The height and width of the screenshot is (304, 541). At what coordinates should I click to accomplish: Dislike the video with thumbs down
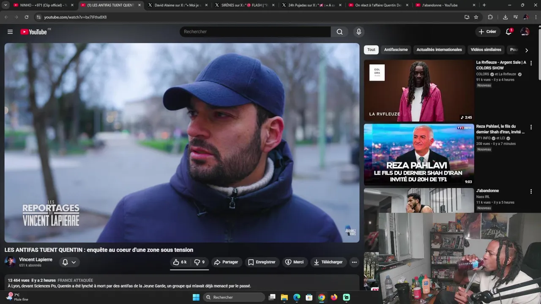click(199, 262)
